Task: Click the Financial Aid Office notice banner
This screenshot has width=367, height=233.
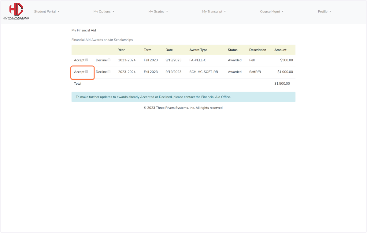Action: click(x=183, y=97)
